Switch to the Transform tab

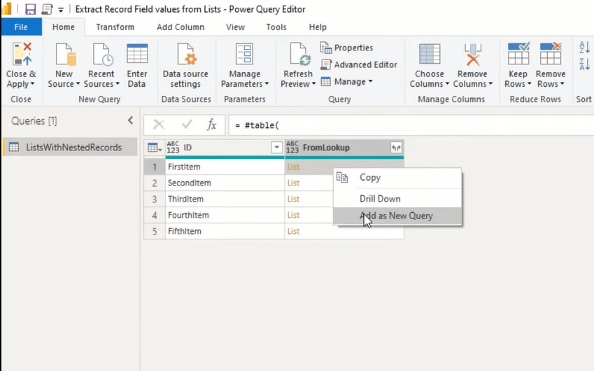pos(115,27)
